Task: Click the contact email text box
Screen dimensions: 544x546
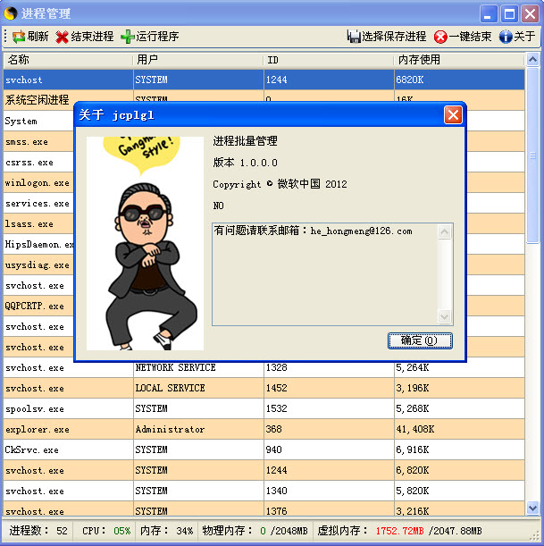Action: pyautogui.click(x=332, y=274)
